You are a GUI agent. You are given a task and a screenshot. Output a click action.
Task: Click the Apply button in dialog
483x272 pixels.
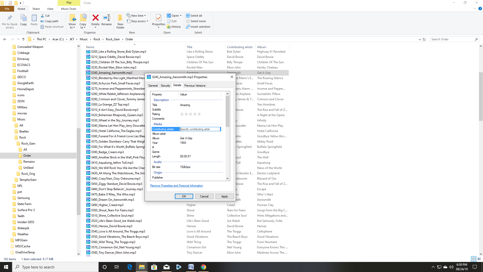click(x=224, y=196)
